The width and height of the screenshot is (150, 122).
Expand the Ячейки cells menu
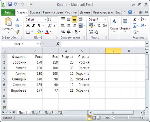click(125, 25)
